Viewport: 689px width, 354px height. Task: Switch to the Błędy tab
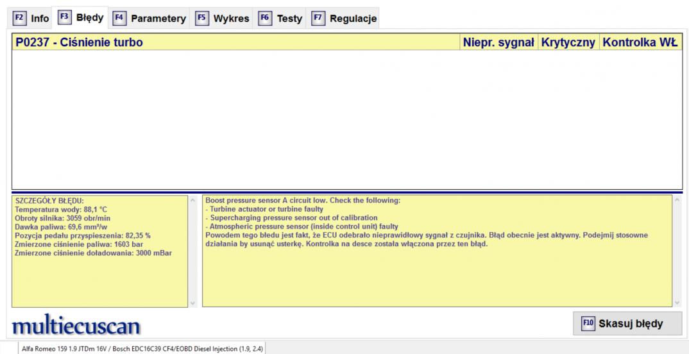pyautogui.click(x=81, y=17)
